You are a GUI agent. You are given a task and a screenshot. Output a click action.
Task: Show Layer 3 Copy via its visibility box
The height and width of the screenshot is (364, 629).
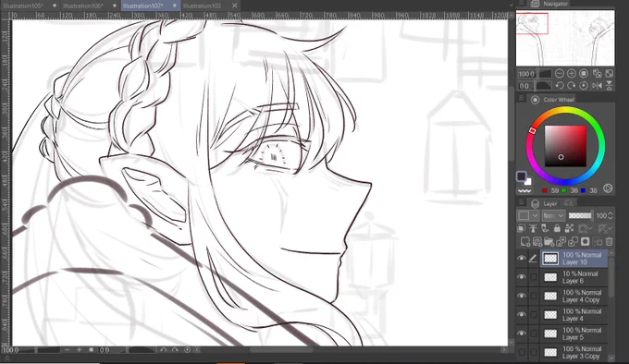pos(521,352)
